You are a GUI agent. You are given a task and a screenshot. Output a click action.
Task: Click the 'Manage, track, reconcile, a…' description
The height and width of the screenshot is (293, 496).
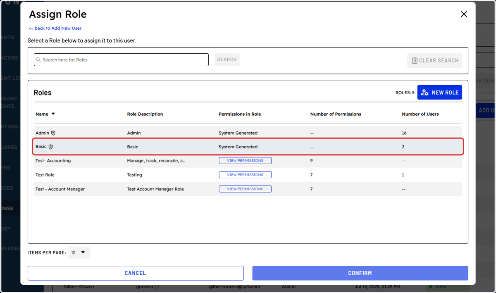156,161
